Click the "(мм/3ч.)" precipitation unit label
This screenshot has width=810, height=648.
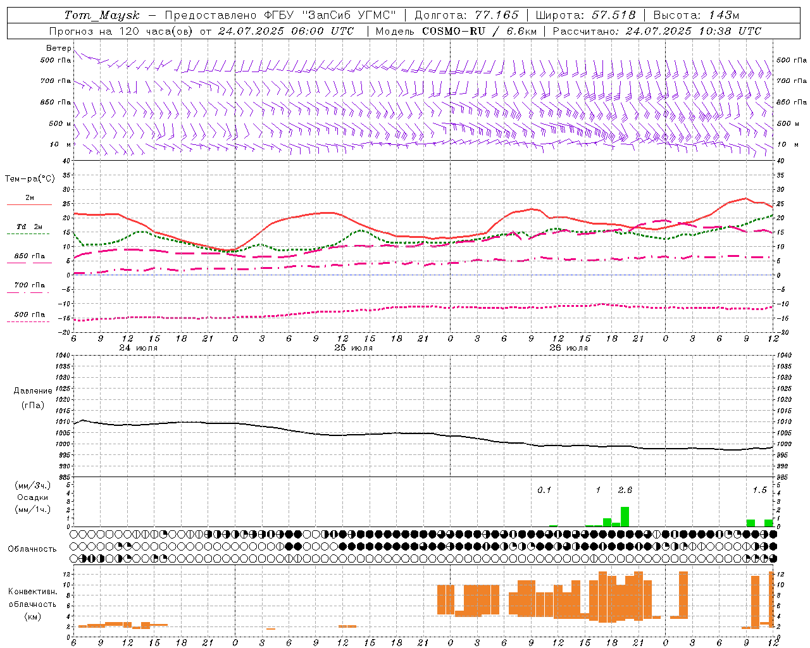(x=33, y=485)
